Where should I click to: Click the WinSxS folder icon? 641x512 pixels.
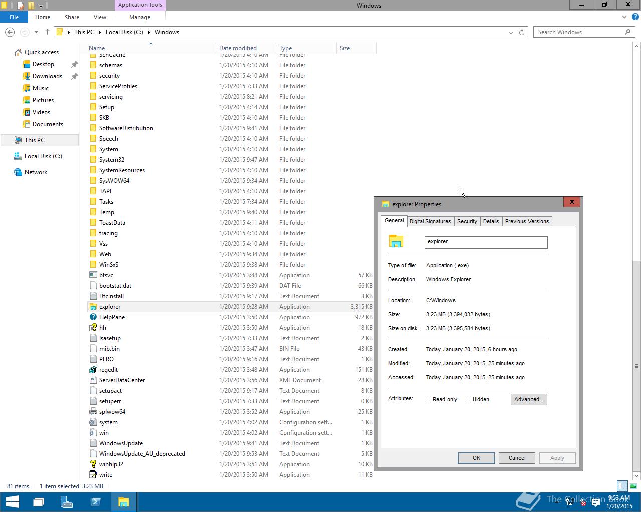point(93,265)
